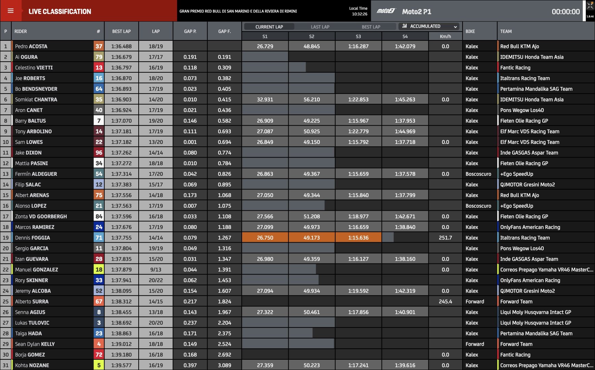Select rider Barry BALTUS
This screenshot has width=595, height=370.
point(30,121)
